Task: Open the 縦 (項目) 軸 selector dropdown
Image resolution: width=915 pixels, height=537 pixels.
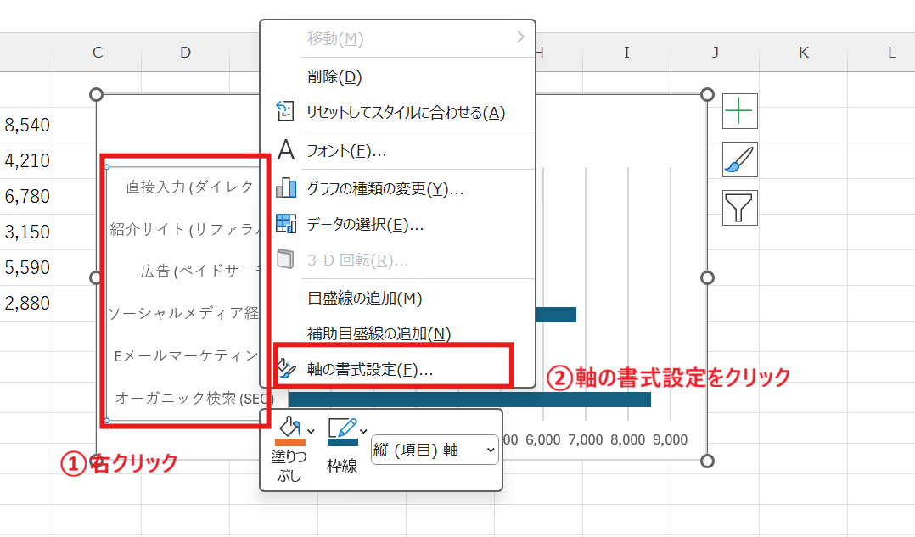Action: tap(434, 450)
